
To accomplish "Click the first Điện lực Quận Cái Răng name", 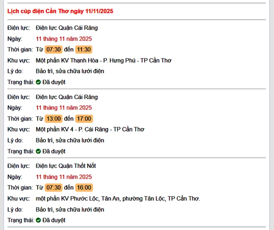I will point(67,28).
